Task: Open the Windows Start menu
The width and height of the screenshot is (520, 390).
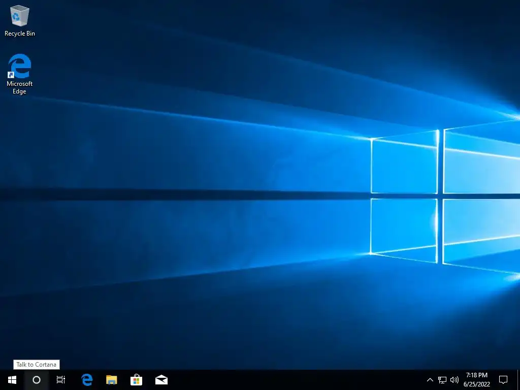Action: 12,380
